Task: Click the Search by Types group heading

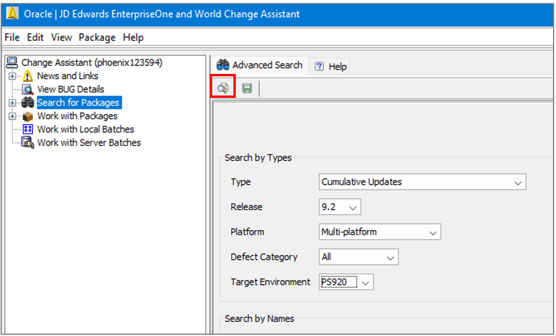Action: coord(258,158)
